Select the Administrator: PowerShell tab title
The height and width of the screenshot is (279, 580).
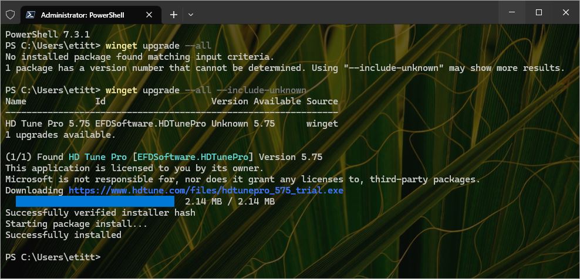click(x=82, y=15)
